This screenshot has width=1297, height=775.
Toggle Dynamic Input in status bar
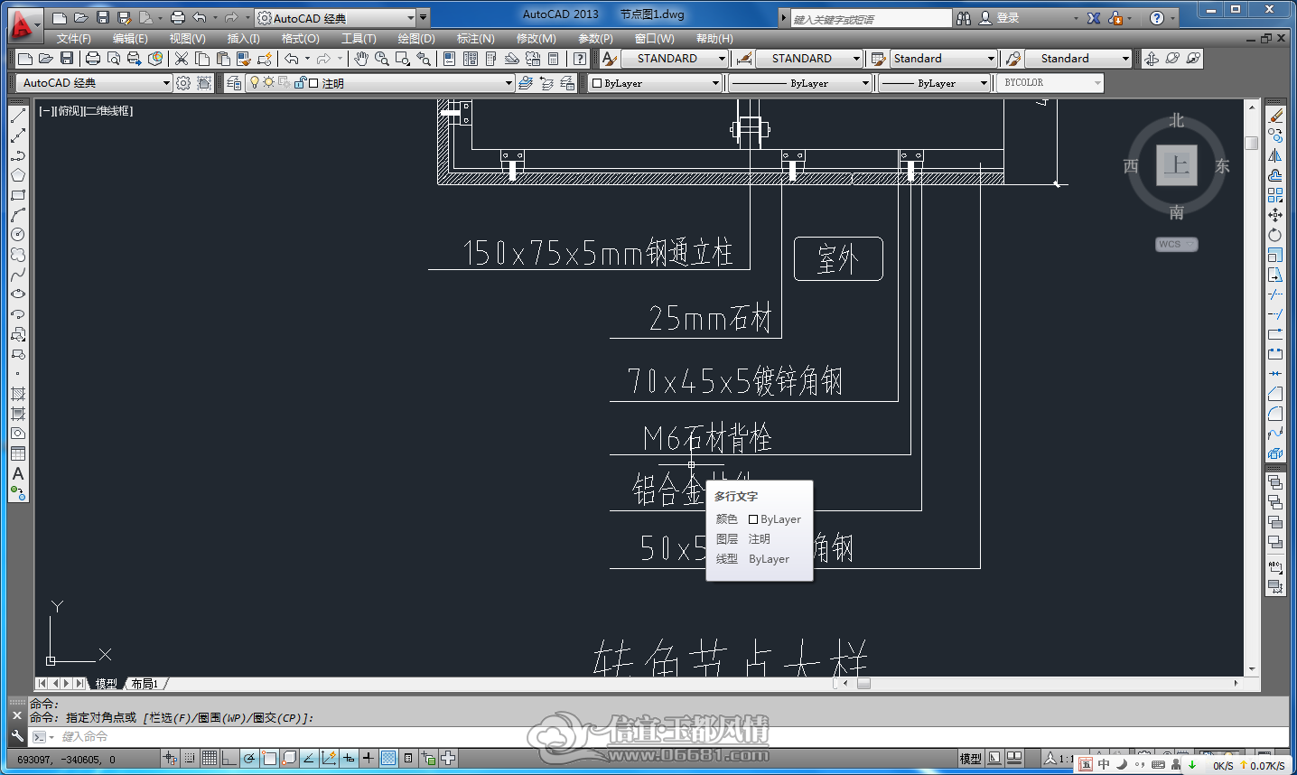(349, 759)
